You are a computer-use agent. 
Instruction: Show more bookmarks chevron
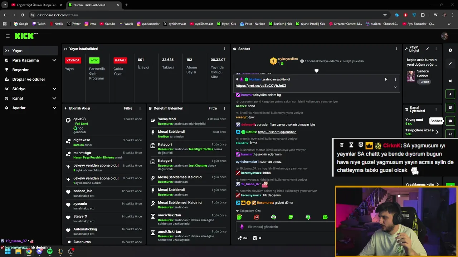coord(449,24)
